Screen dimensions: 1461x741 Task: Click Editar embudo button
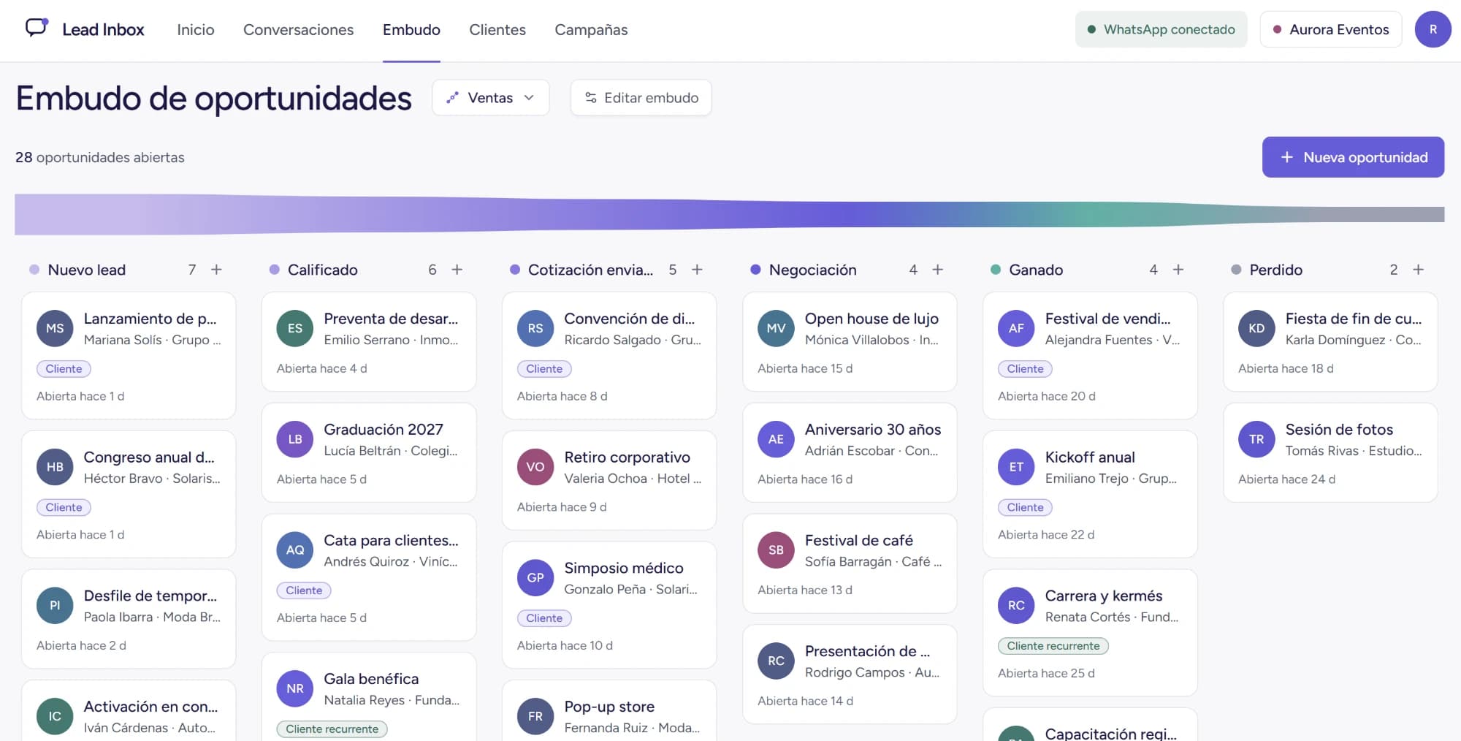(x=641, y=97)
